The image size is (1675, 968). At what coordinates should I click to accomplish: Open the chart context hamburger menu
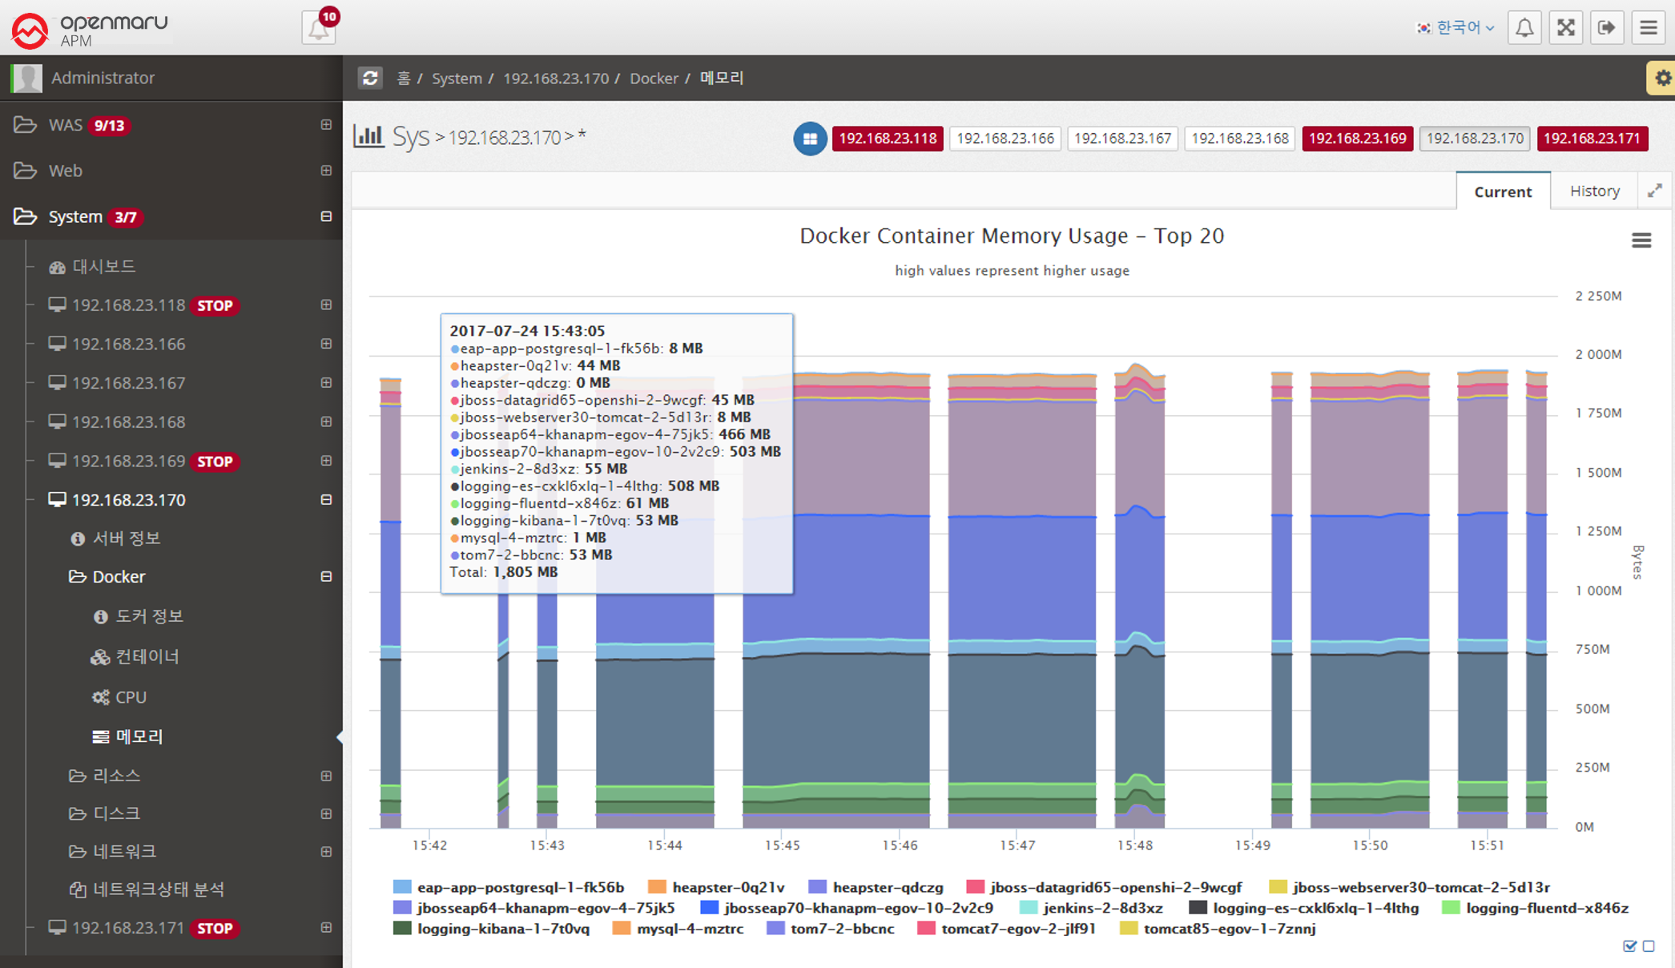(x=1641, y=240)
